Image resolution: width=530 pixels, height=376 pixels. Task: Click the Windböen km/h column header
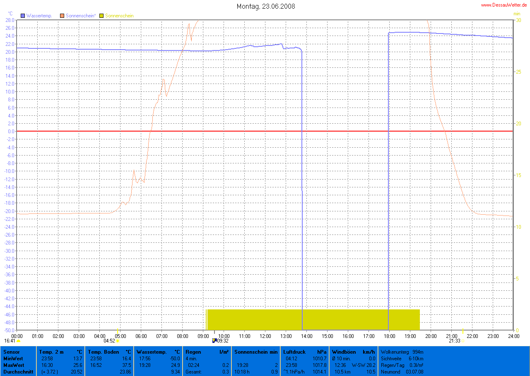(353, 352)
